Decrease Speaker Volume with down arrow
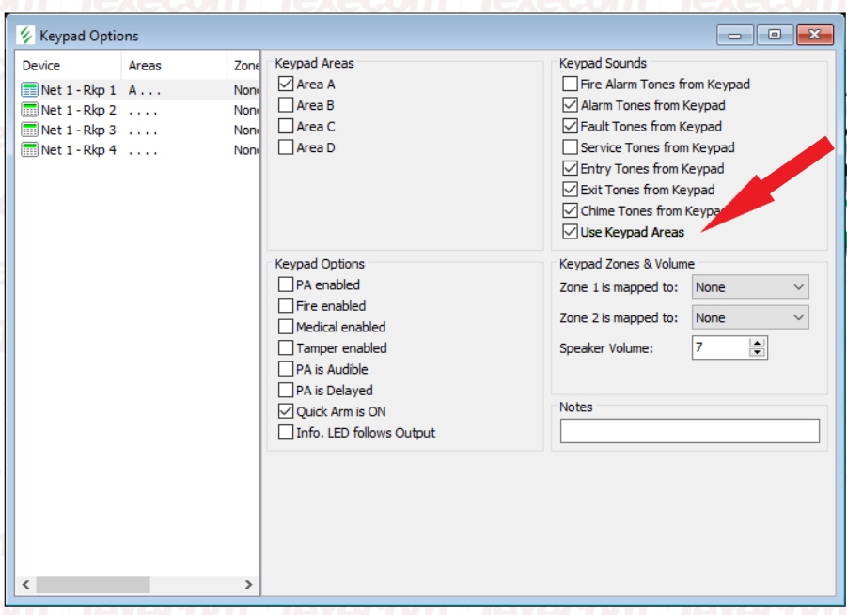The image size is (847, 615). tap(758, 353)
